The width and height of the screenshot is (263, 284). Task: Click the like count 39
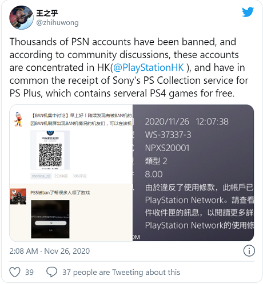click(29, 272)
